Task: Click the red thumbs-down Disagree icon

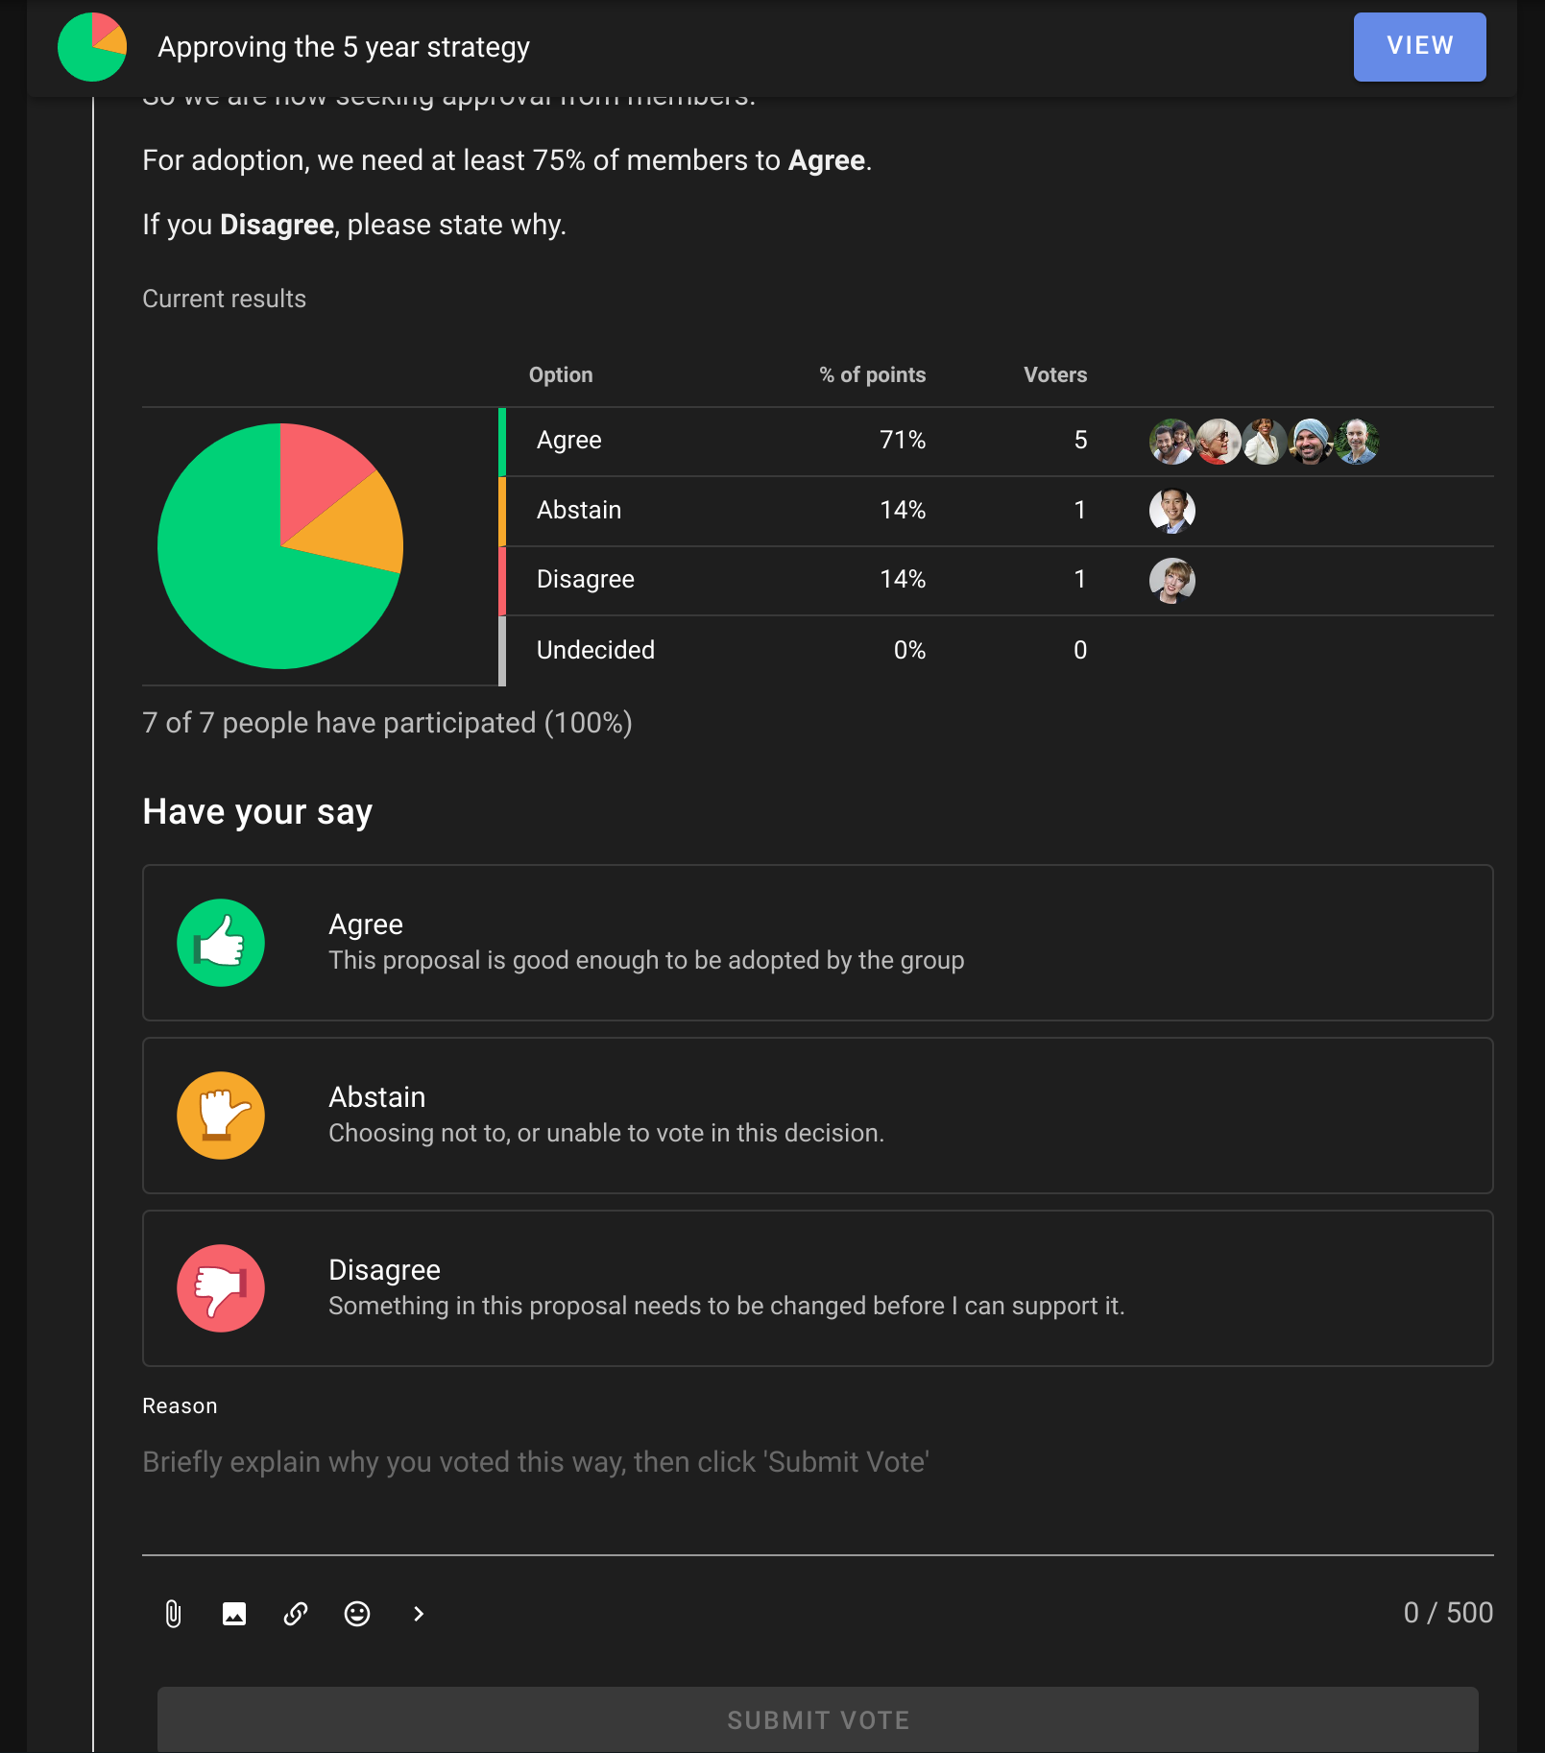Action: [221, 1288]
